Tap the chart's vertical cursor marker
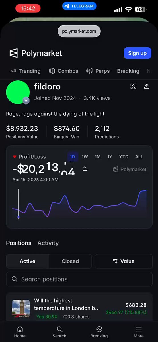 pos(19,217)
